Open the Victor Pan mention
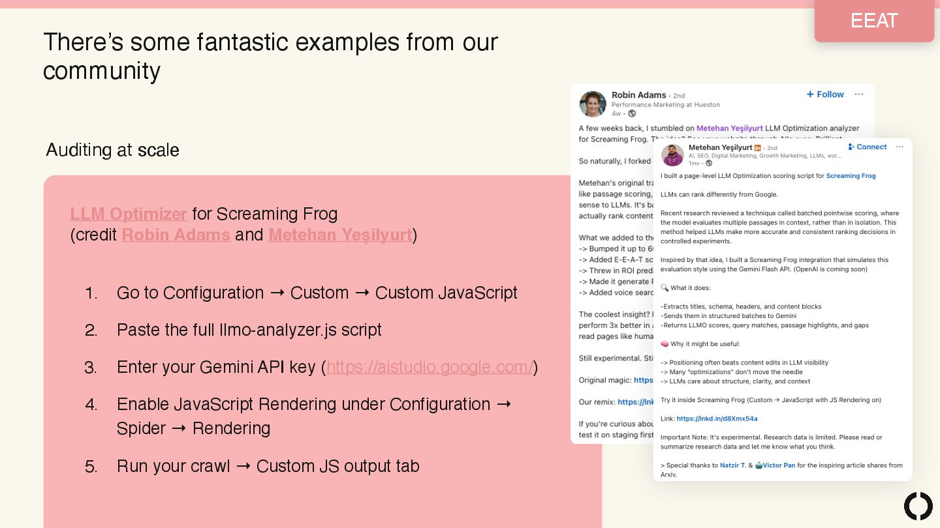The image size is (940, 528). point(779,465)
